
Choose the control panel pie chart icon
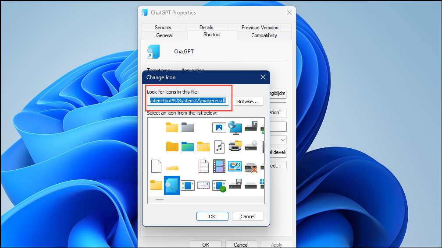[x=235, y=166]
